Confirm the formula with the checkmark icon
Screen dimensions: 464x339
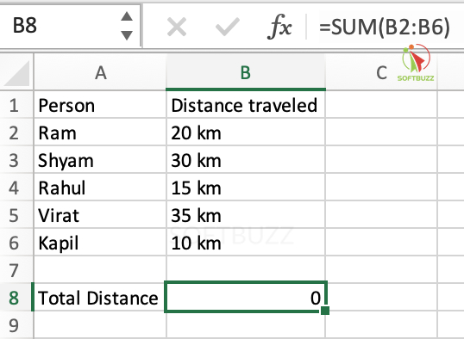[228, 27]
